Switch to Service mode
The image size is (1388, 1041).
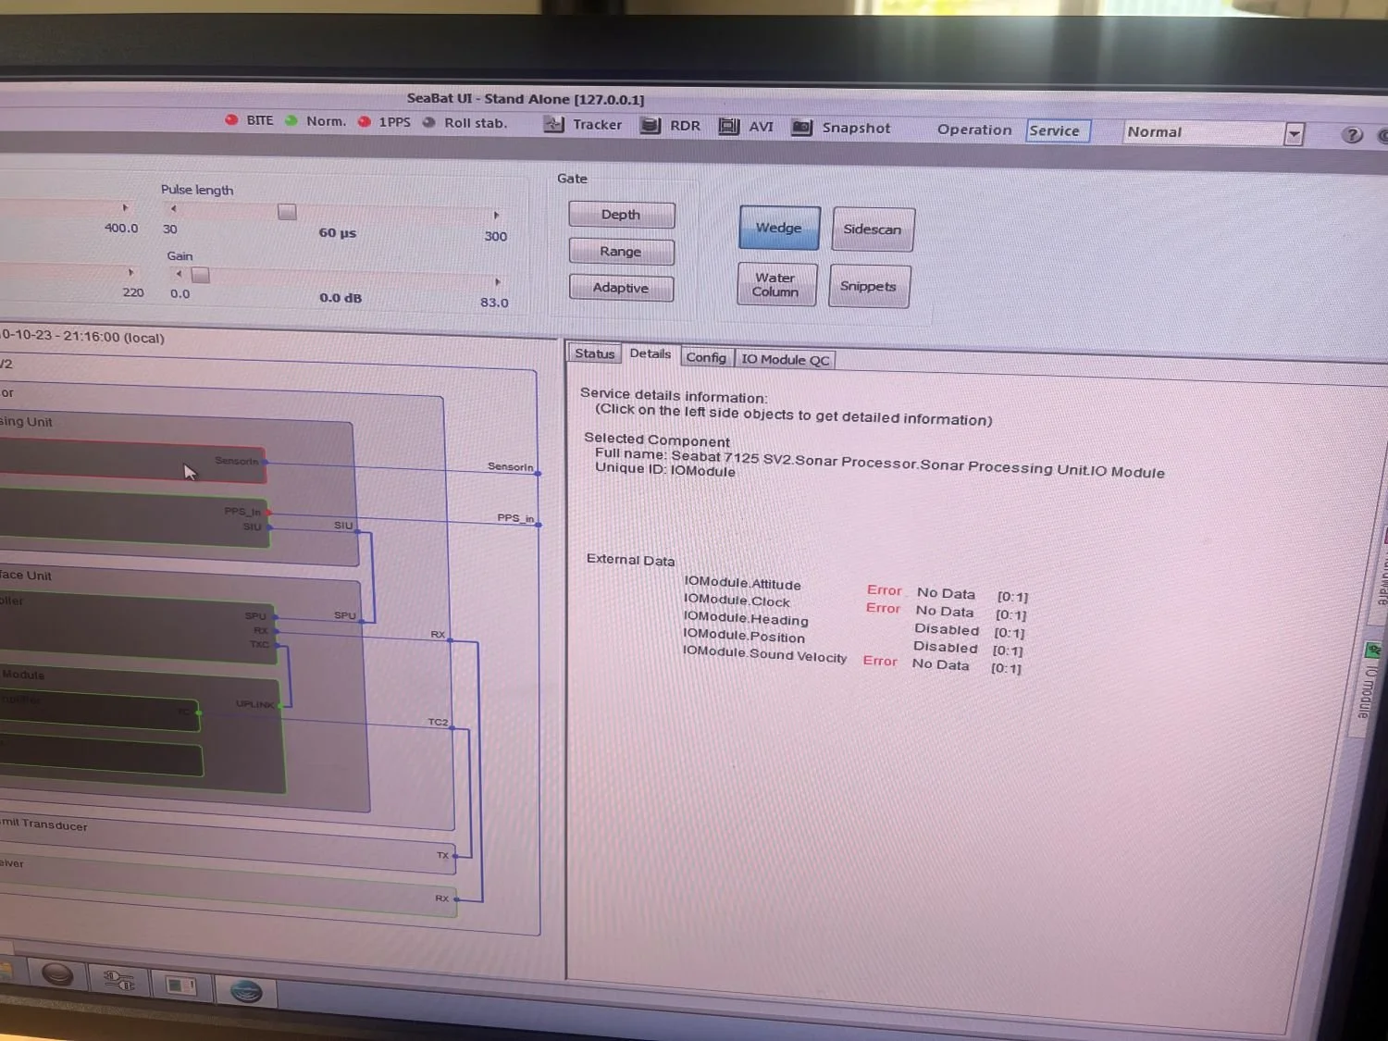click(x=1058, y=131)
